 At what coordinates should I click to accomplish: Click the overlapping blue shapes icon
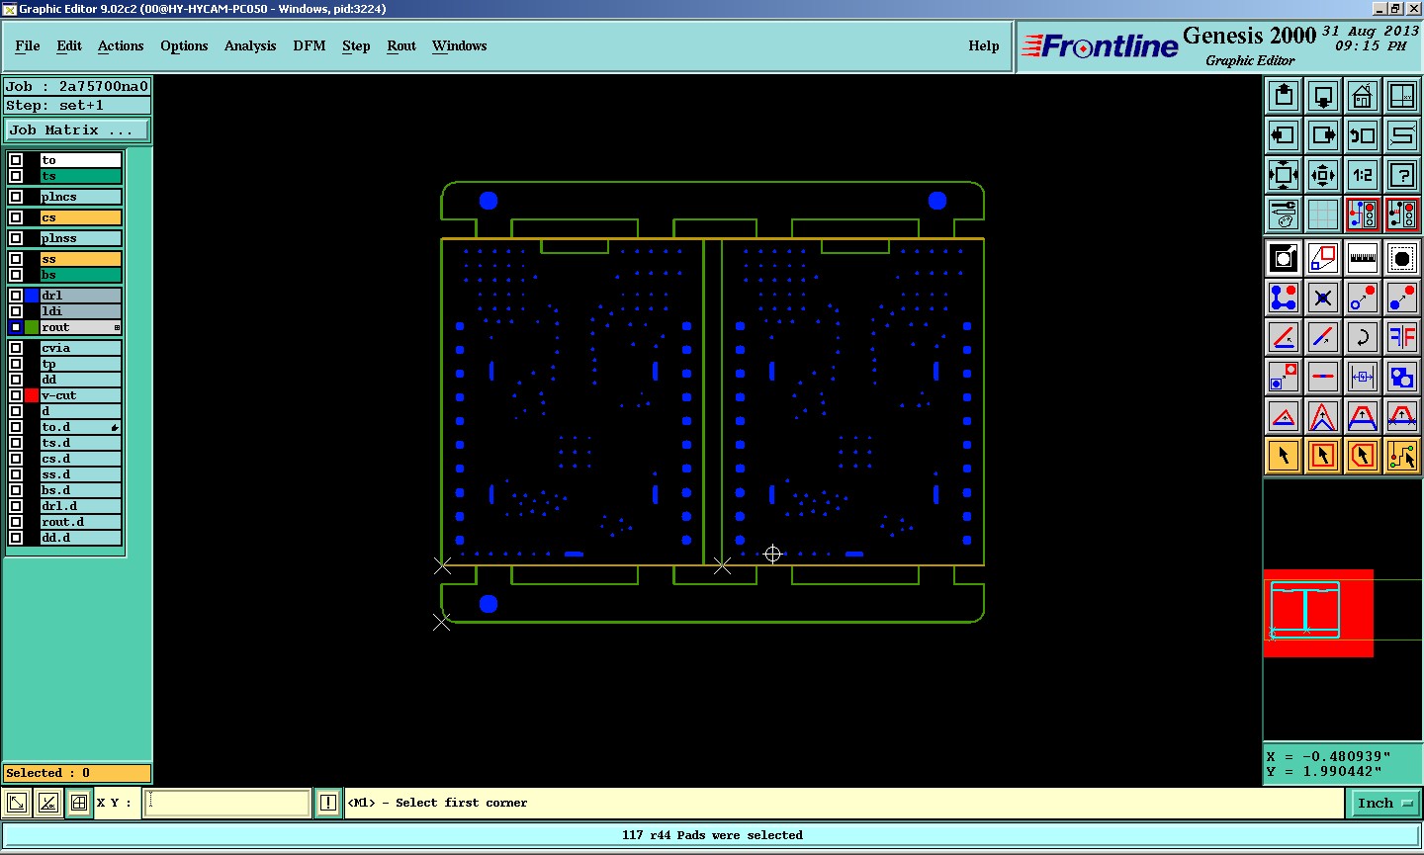pos(1402,377)
